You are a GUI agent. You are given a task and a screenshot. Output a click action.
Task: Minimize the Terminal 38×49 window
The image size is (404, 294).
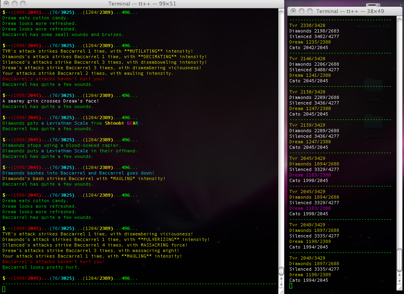pyautogui.click(x=301, y=11)
